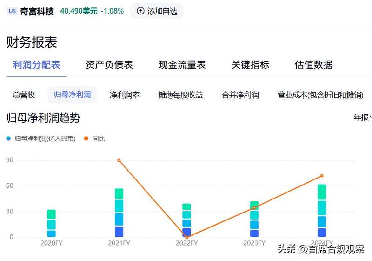This screenshot has width=372, height=261.
Task: Open the 奇富科技 stock name link
Action: (37, 11)
